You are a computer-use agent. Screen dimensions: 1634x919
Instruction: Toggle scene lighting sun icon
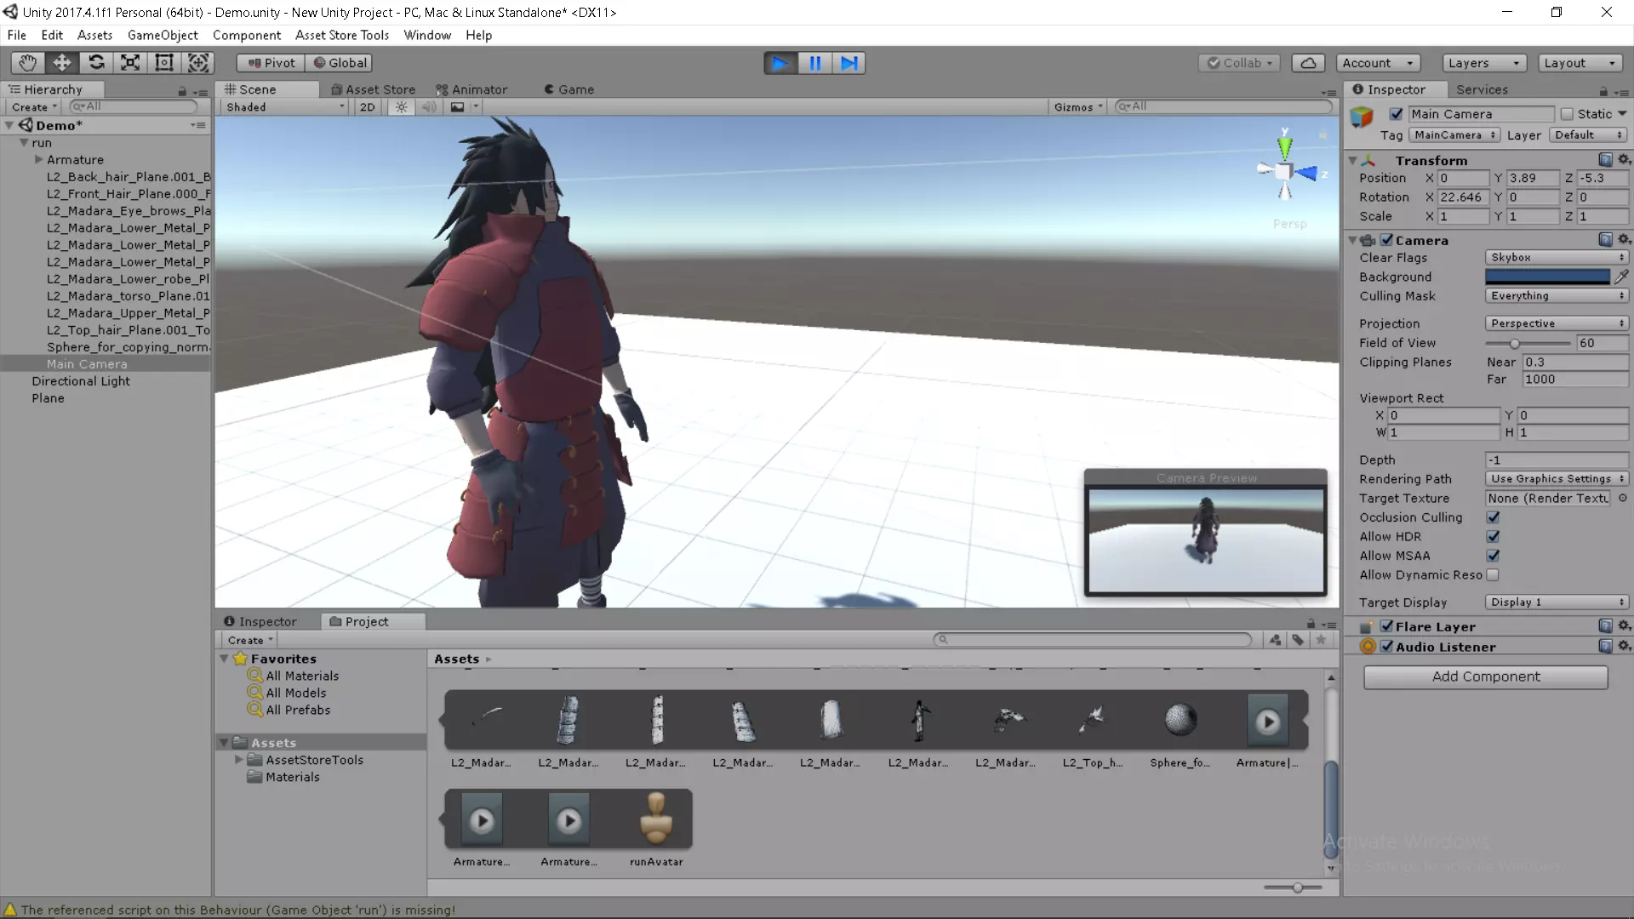[401, 107]
